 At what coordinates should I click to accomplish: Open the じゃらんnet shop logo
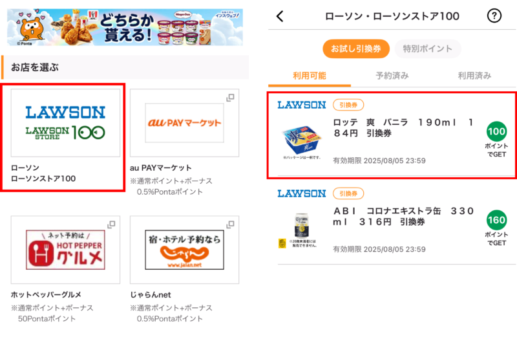click(x=184, y=250)
